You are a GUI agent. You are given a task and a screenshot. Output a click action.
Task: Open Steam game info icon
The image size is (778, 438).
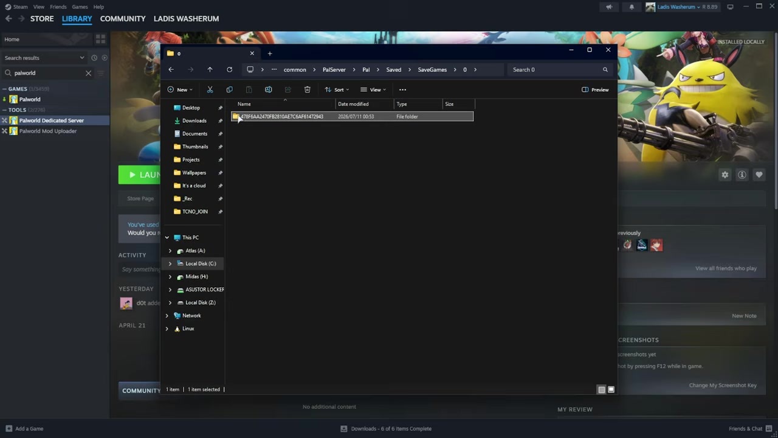pos(742,175)
